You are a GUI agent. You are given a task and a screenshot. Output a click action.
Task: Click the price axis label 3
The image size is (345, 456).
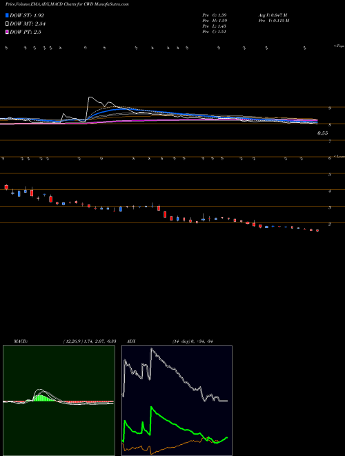pyautogui.click(x=330, y=208)
